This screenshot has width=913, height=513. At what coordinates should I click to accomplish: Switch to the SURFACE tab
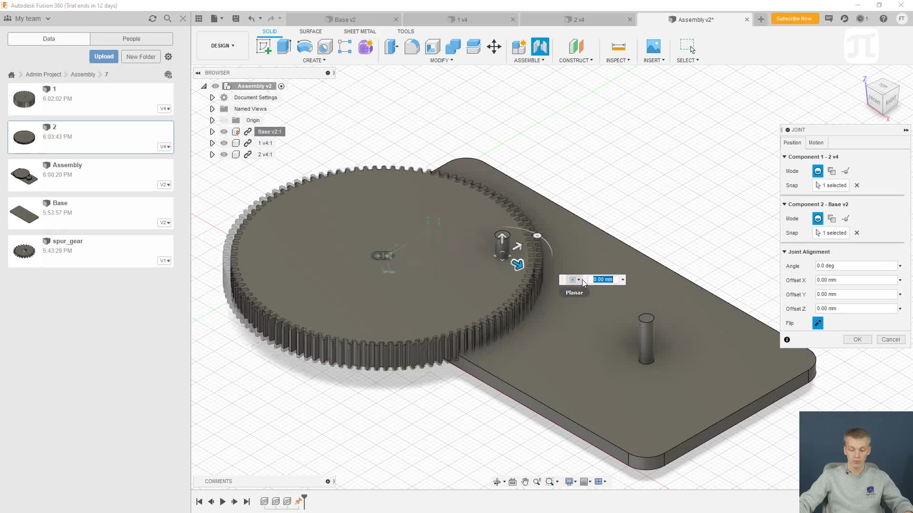311,31
